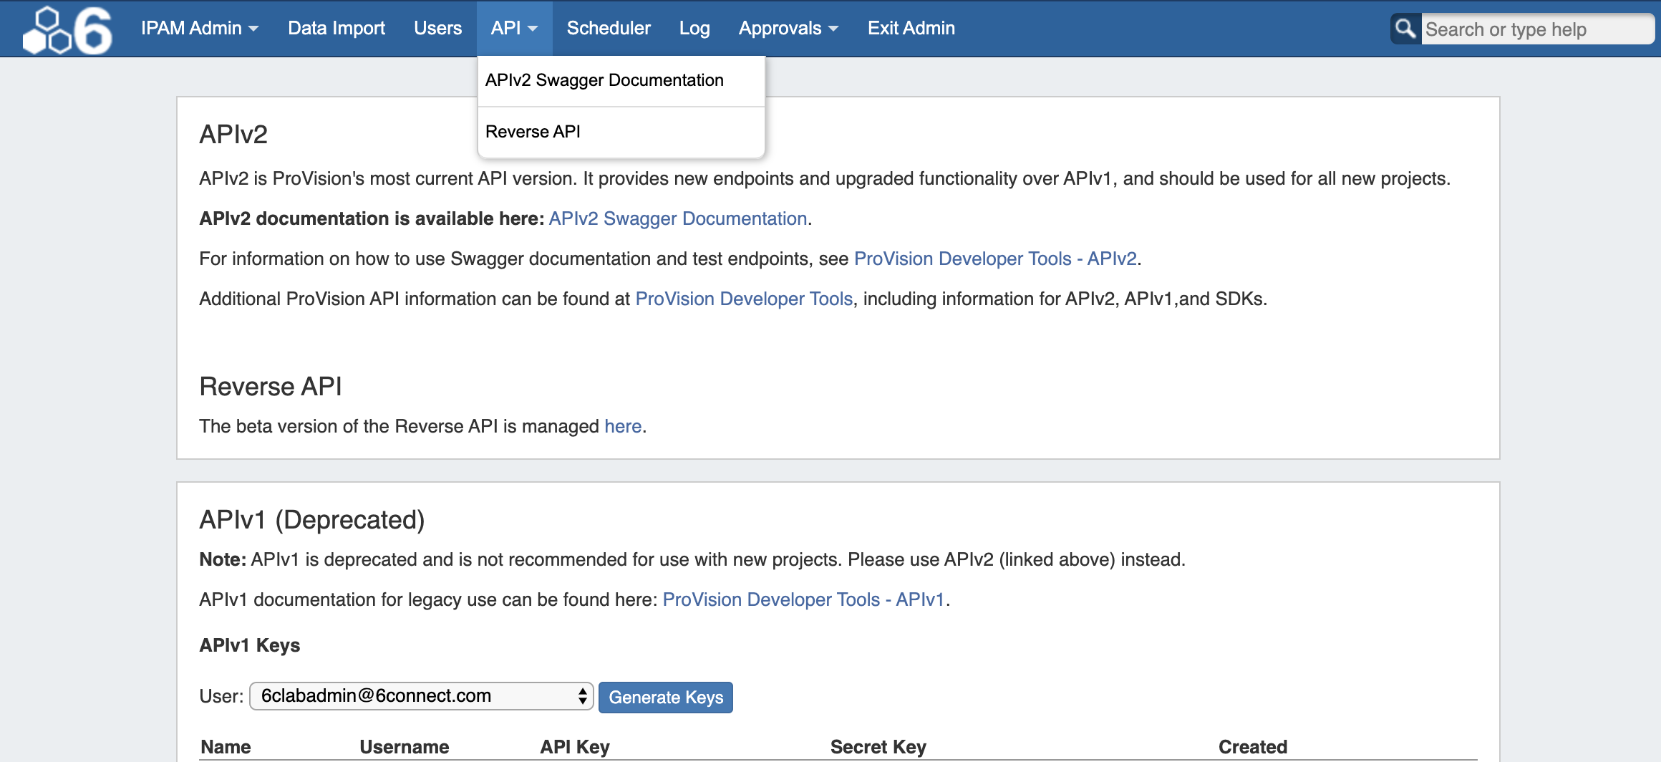Focus the Search or type help field

(1535, 29)
